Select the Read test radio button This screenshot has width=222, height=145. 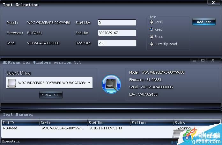tap(152, 29)
